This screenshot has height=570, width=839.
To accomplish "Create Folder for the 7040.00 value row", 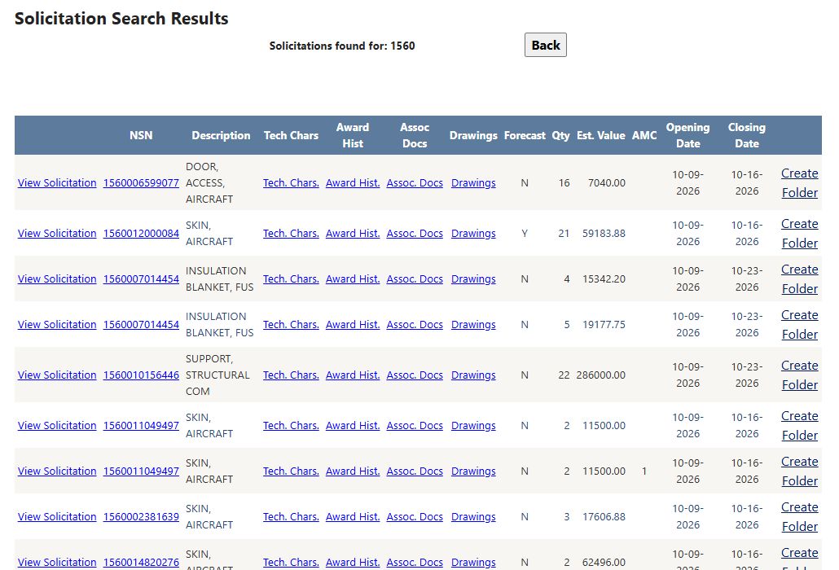I will click(799, 183).
